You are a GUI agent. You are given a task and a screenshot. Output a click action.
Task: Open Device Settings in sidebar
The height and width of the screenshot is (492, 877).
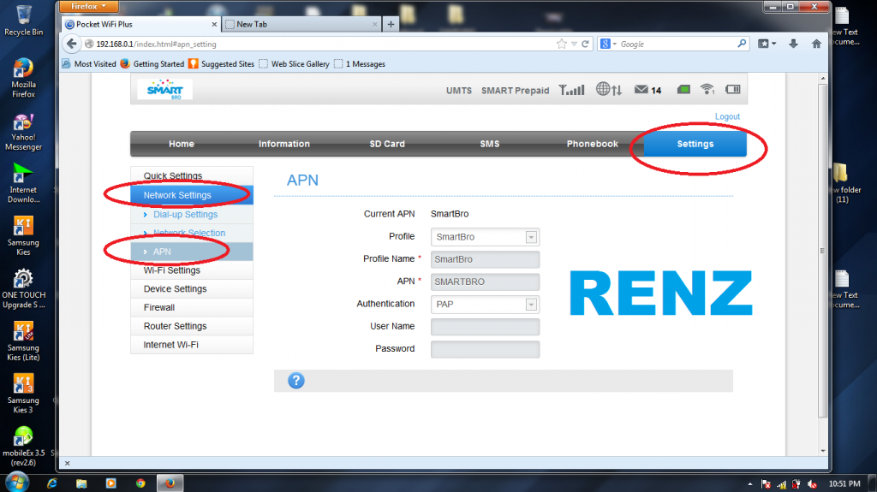tap(192, 288)
